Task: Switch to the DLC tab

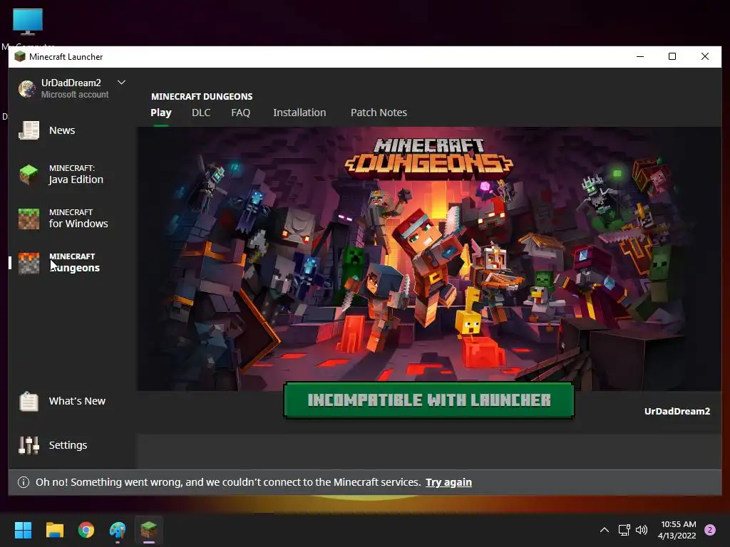Action: 201,113
